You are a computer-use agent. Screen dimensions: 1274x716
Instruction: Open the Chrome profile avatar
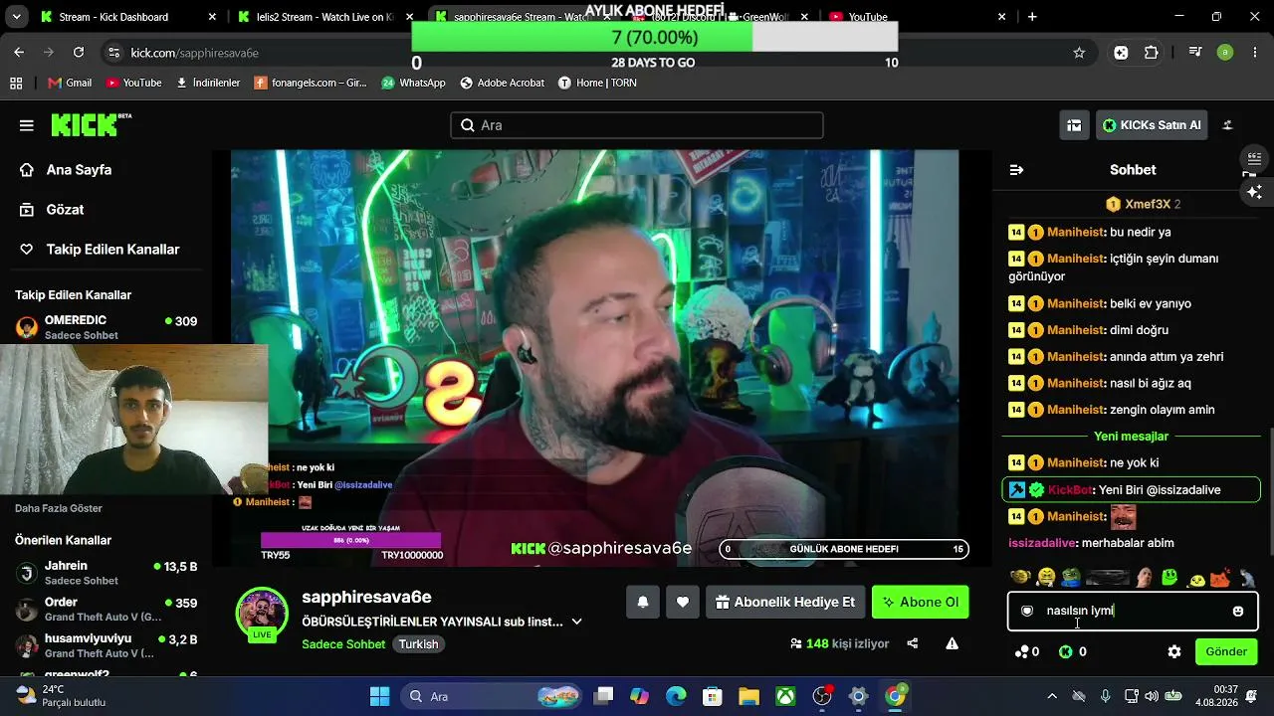coord(1225,53)
